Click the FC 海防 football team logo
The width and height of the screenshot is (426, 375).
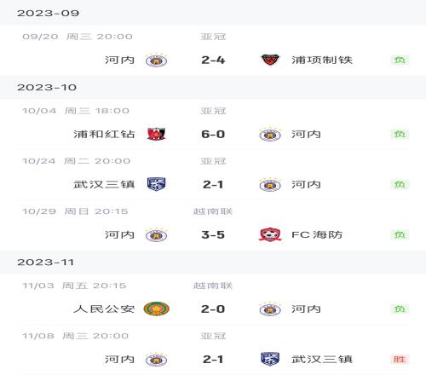270,234
